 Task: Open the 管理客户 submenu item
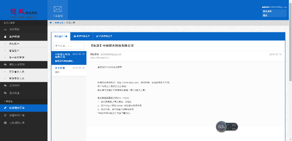pos(24,51)
